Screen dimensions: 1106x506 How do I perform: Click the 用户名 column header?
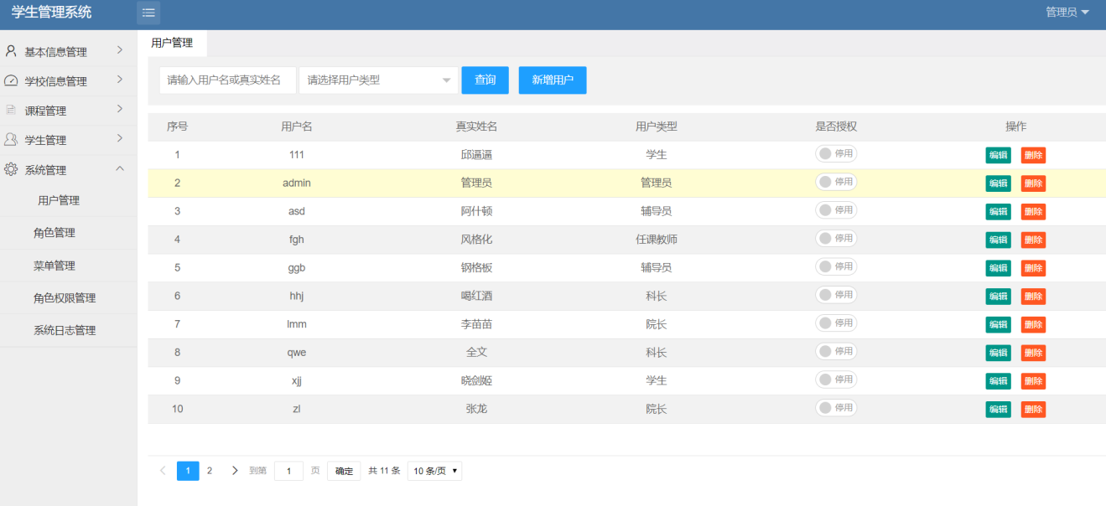click(297, 126)
